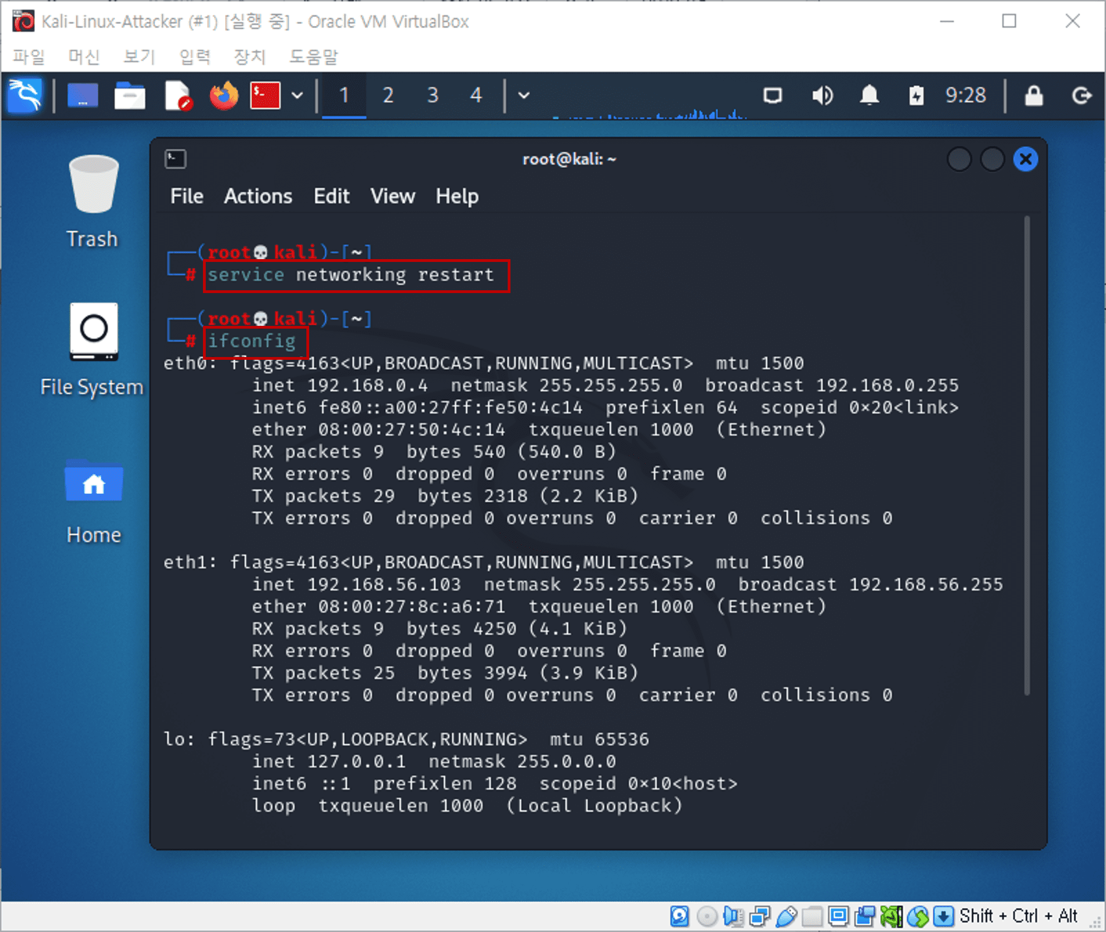Expand the terminal launcher dropdown arrow

click(297, 96)
